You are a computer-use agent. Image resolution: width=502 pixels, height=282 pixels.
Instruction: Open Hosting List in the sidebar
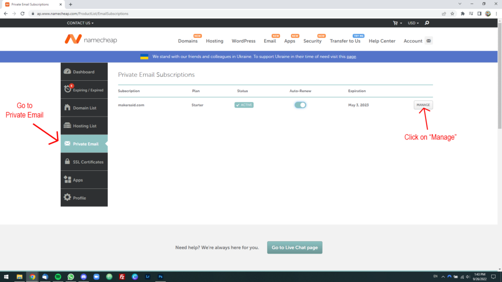(84, 126)
